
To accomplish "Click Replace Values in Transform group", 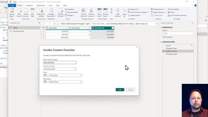I will (x=134, y=15).
